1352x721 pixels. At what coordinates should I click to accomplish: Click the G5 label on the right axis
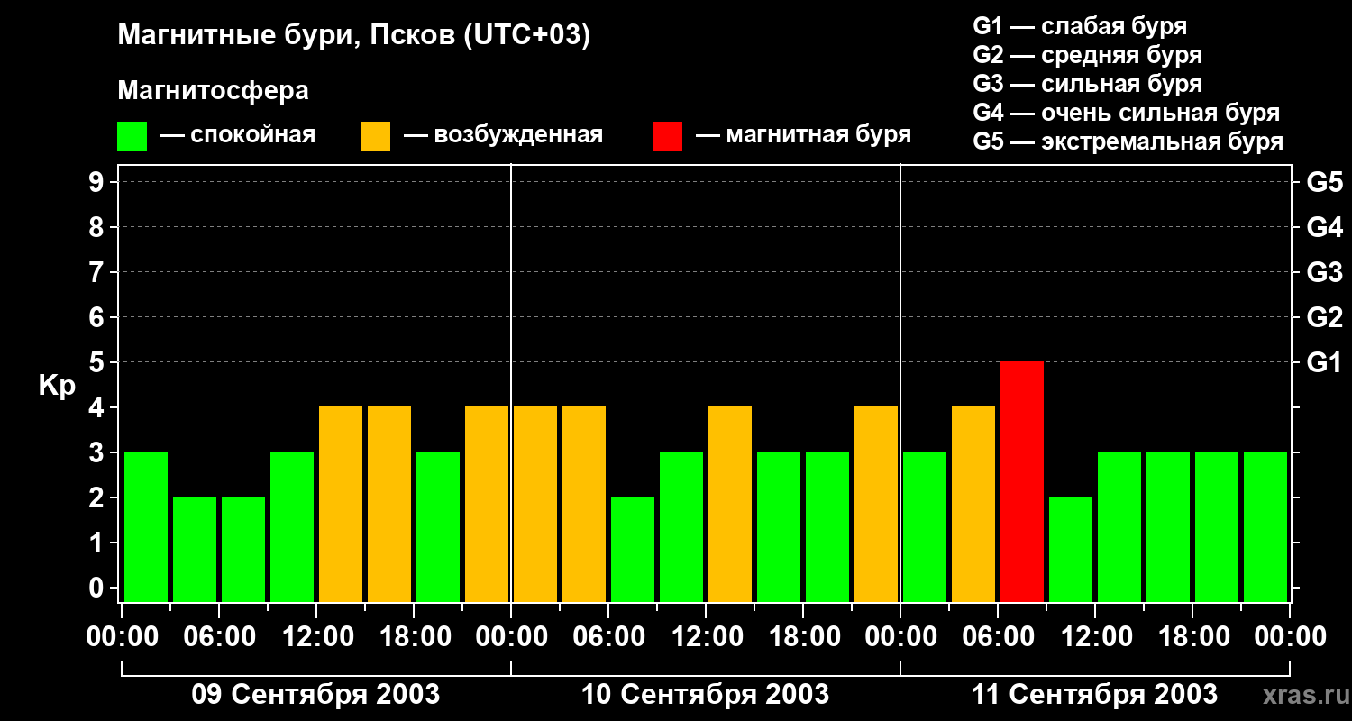tap(1324, 182)
